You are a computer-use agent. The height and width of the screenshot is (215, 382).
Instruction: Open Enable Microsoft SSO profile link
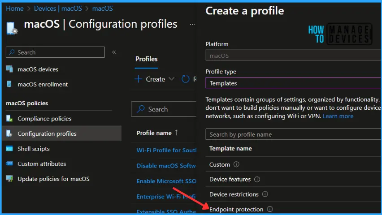[x=166, y=181]
